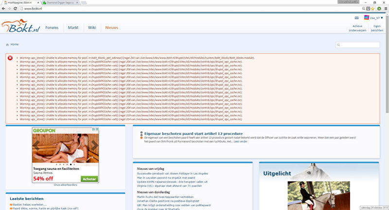Switch to the Hoofdpagina | Bokt.nl tab
The width and height of the screenshot is (389, 210).
[21, 3]
